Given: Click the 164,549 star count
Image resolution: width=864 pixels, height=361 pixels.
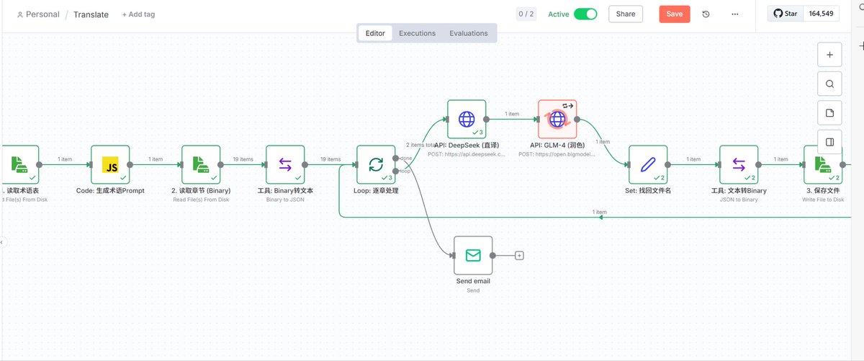Looking at the screenshot, I should (x=822, y=14).
